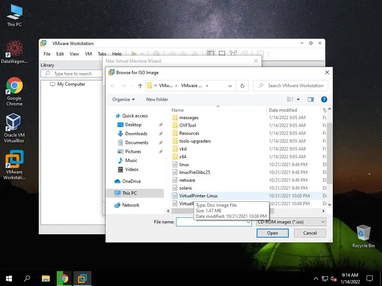Select OneDrive in navigation pane
Screen dimensions: 382x286
pyautogui.click(x=131, y=181)
